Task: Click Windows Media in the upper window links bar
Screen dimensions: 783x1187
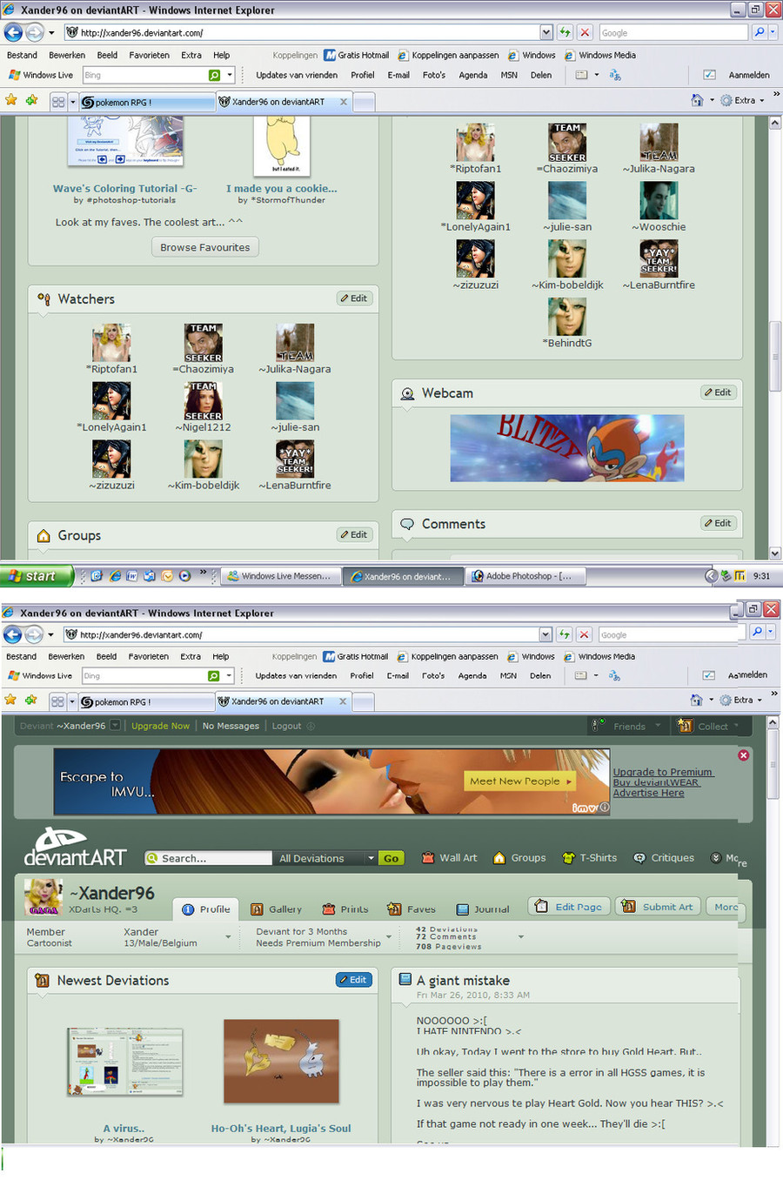Action: pos(600,55)
